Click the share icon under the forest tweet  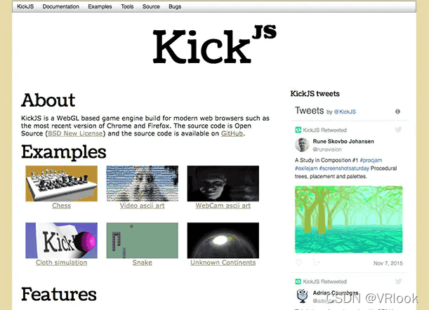(x=315, y=262)
